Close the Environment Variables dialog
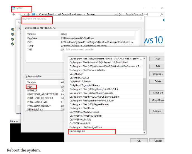 tap(141, 18)
